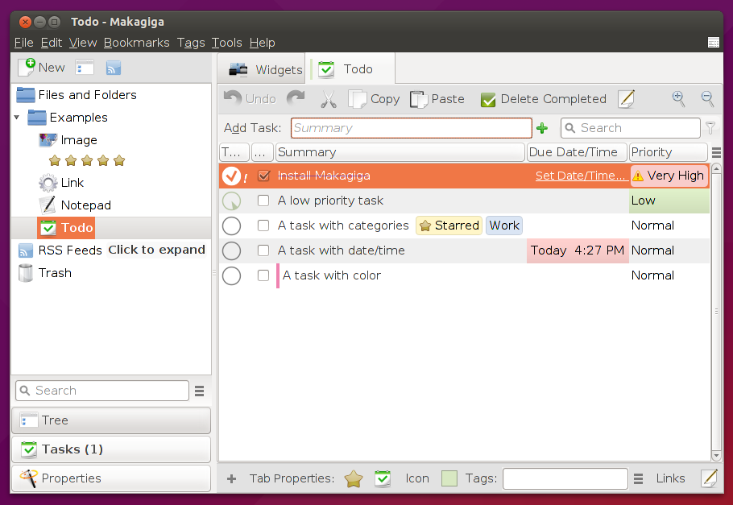The image size is (733, 505).
Task: Switch to the Todo tab
Action: click(x=350, y=69)
